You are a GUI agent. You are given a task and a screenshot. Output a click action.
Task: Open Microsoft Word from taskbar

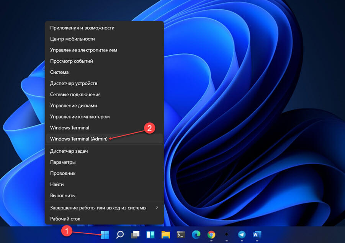257,235
